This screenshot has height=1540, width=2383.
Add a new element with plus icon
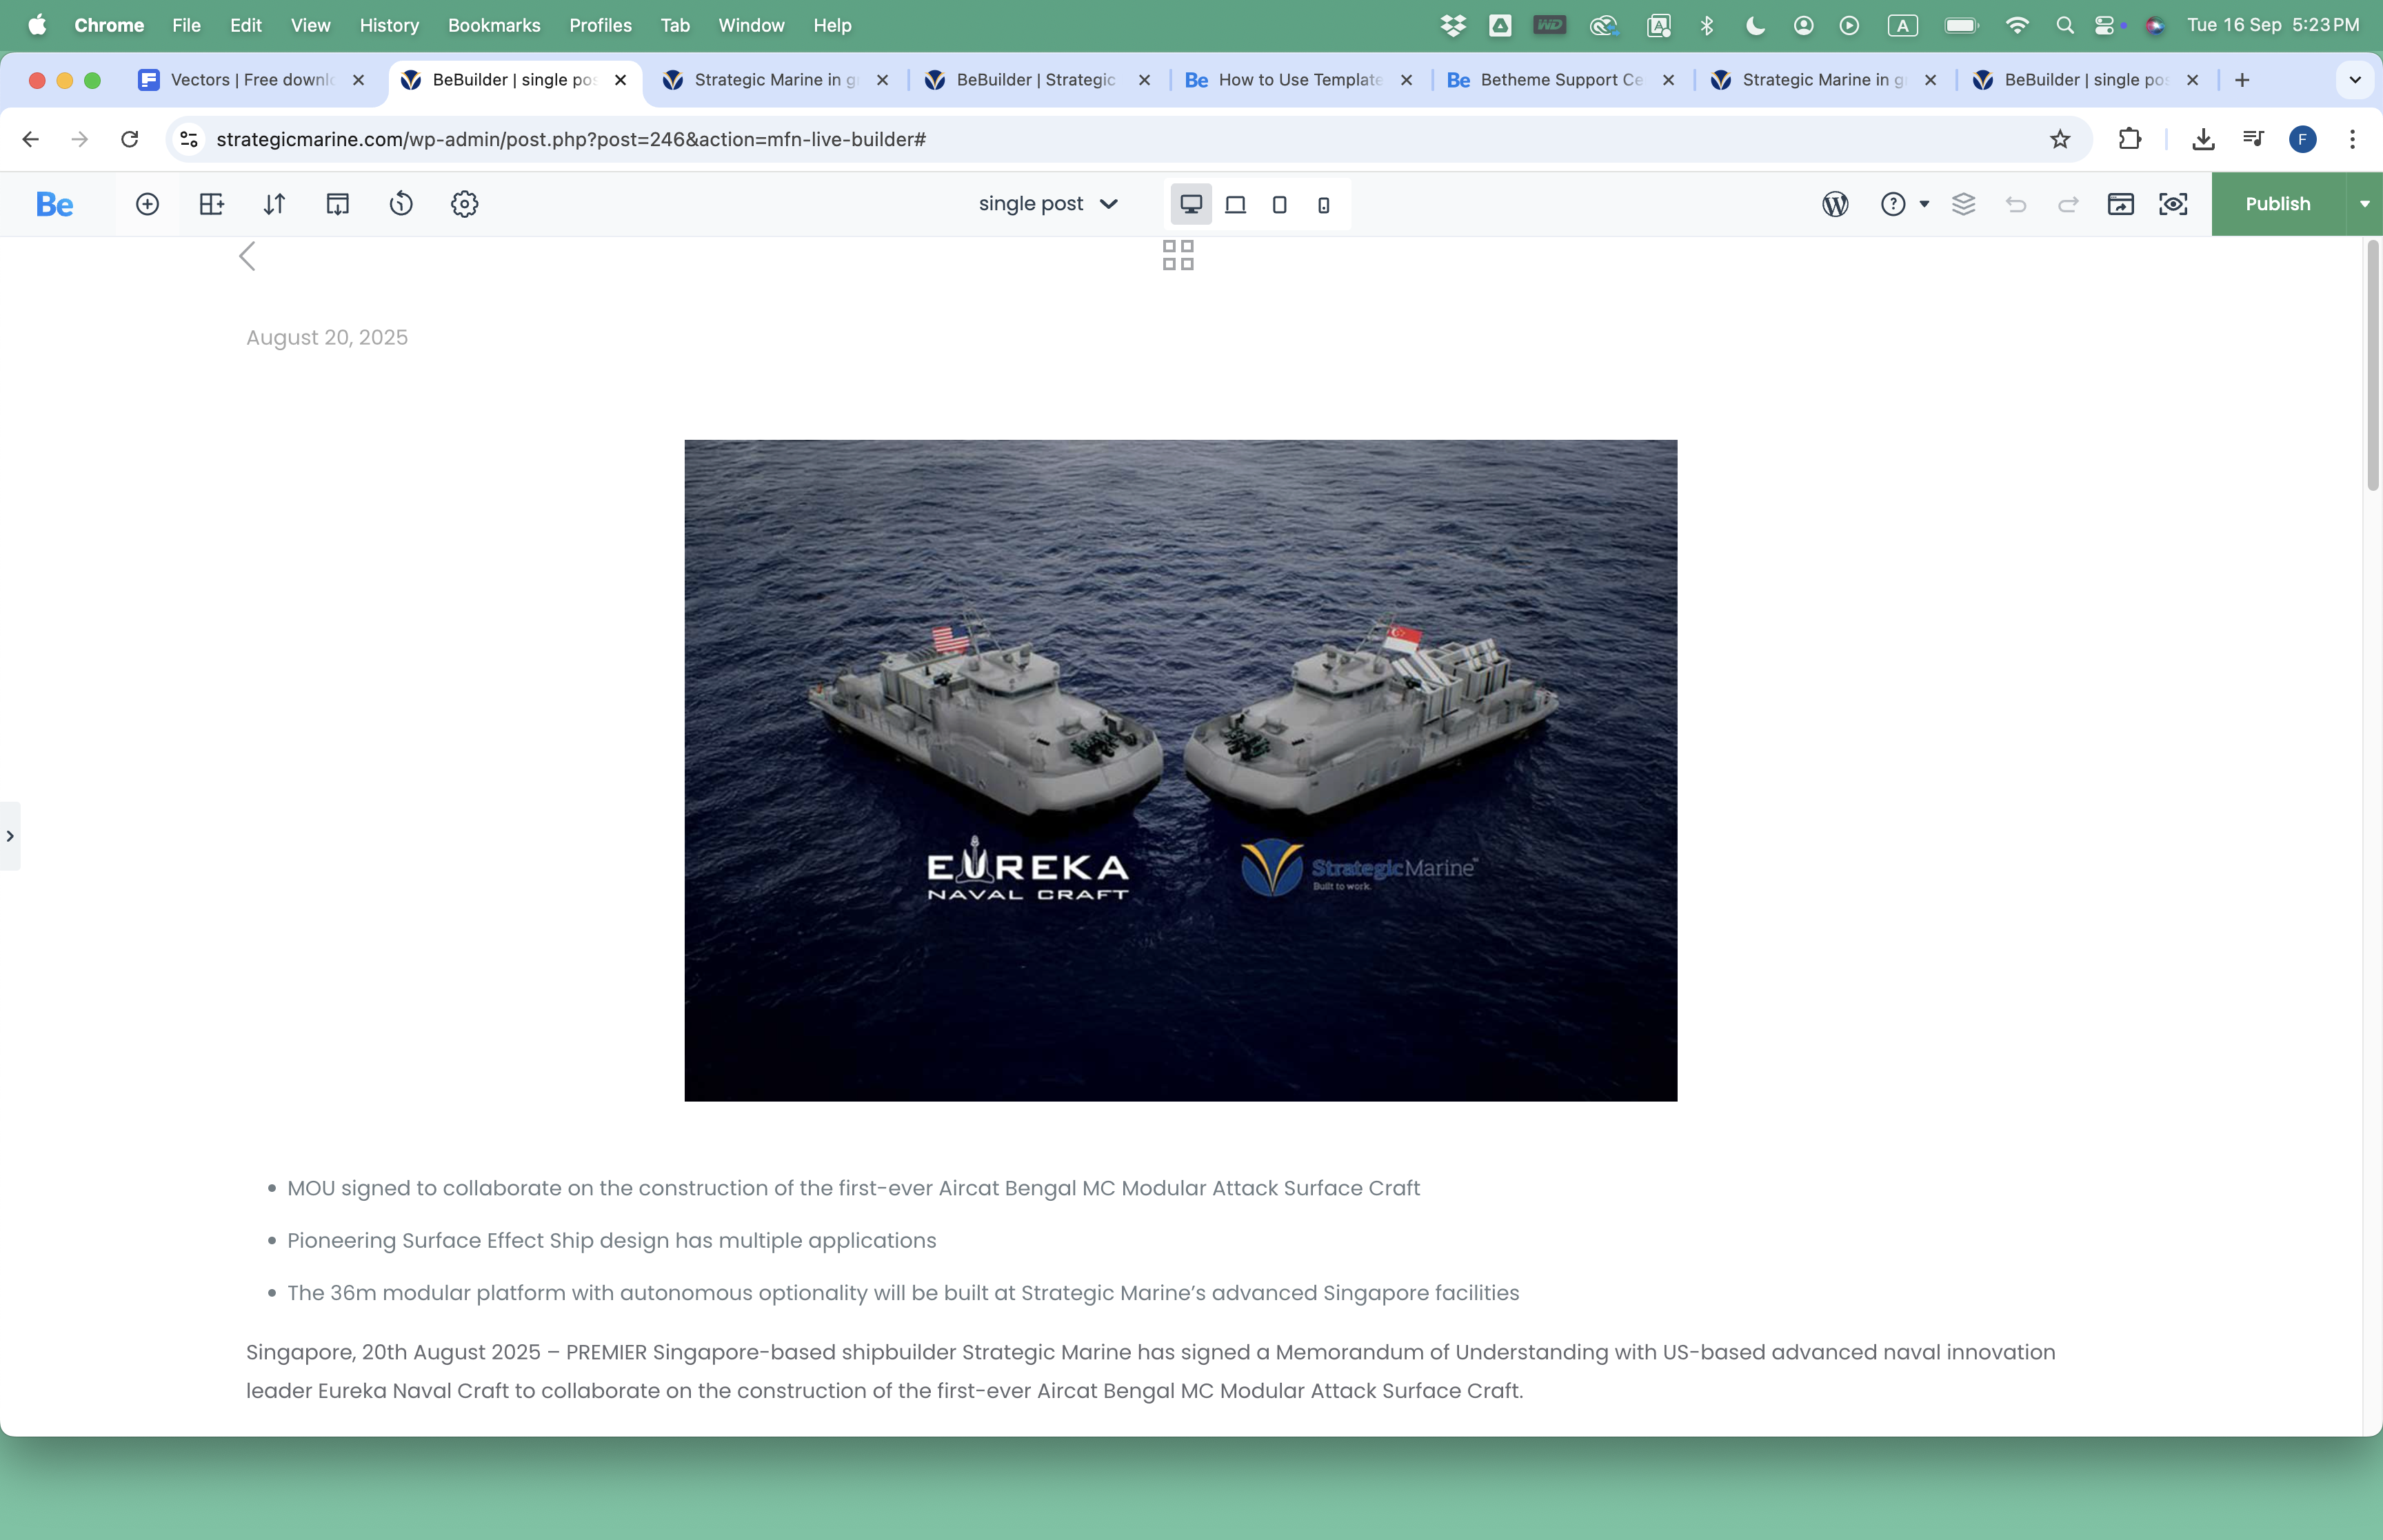tap(147, 204)
